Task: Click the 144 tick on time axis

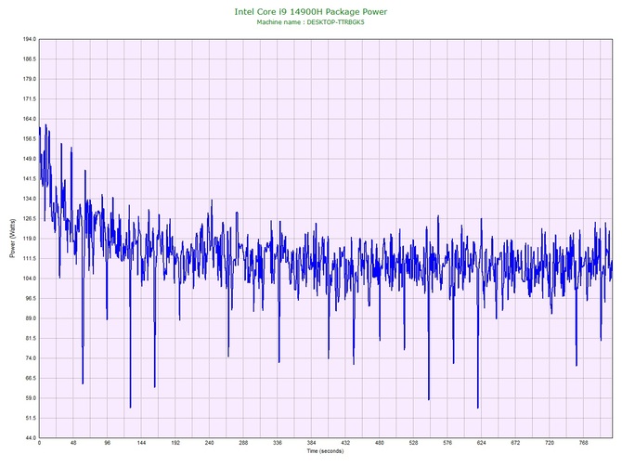Action: click(x=141, y=443)
